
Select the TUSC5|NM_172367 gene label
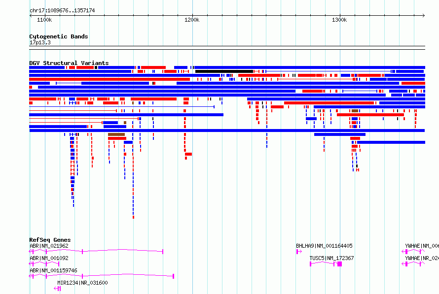pyautogui.click(x=331, y=258)
